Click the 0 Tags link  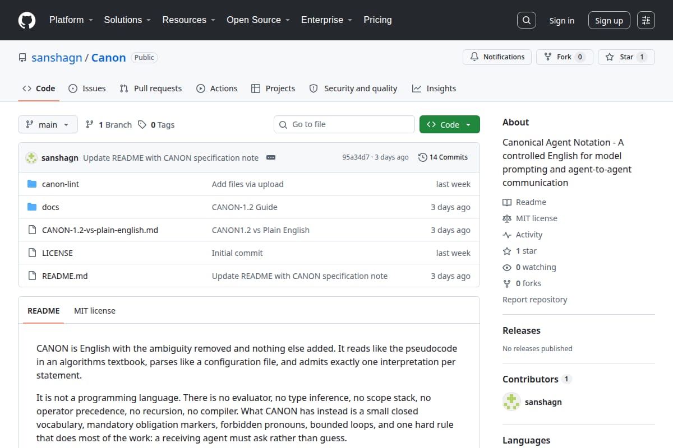(x=156, y=125)
